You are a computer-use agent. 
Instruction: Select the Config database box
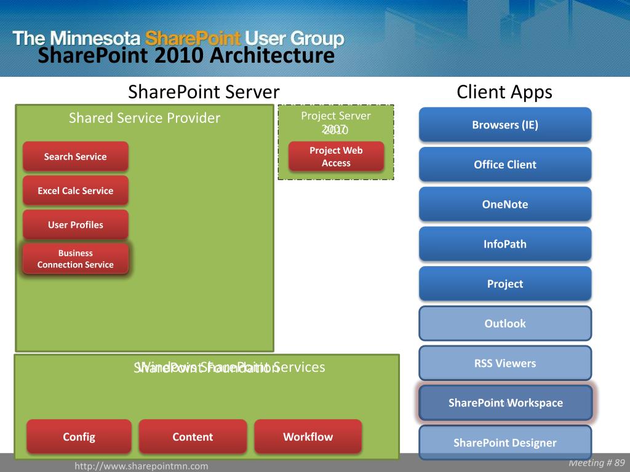[79, 436]
